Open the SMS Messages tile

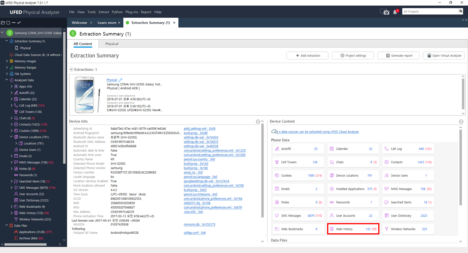coord(298,216)
